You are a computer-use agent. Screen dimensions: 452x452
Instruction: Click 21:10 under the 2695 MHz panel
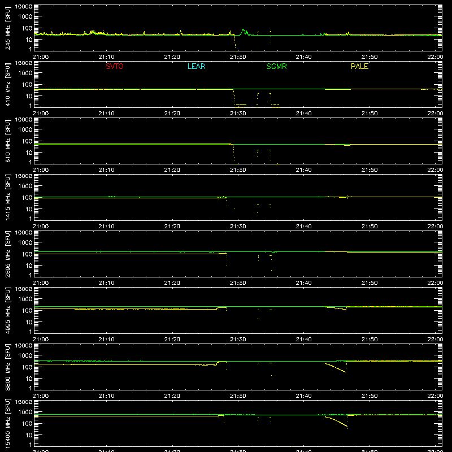point(106,283)
